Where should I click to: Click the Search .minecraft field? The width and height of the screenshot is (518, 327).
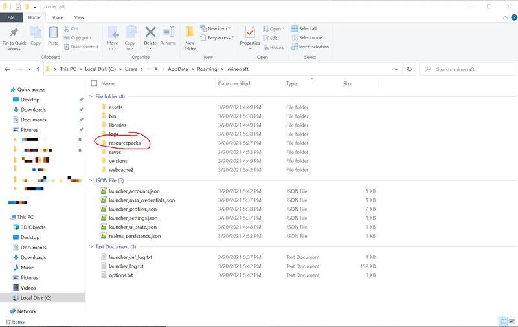coord(469,69)
